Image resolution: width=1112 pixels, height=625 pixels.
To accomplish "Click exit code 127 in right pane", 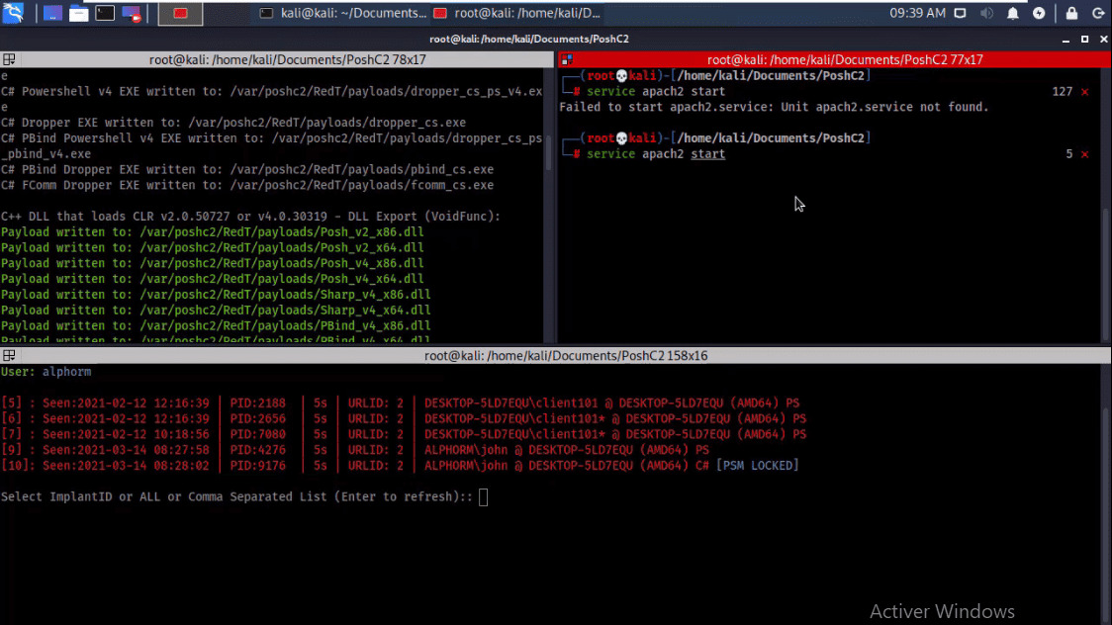I will click(x=1062, y=91).
